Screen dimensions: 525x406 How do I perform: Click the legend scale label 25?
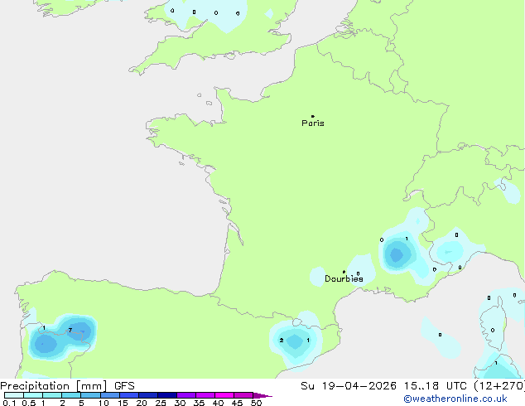pos(161,403)
